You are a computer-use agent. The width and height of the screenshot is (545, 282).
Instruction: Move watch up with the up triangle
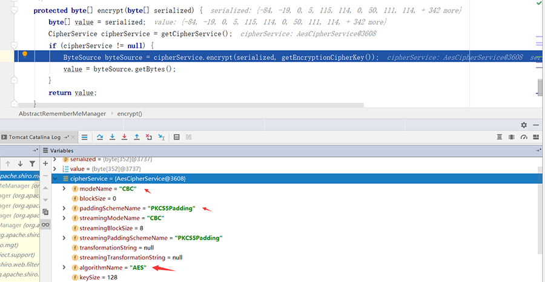coord(45,188)
